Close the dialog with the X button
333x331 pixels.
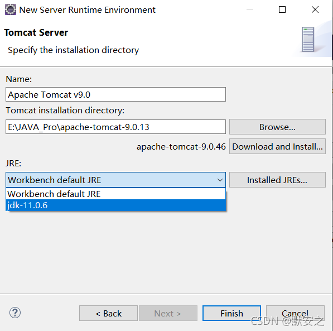pyautogui.click(x=315, y=9)
